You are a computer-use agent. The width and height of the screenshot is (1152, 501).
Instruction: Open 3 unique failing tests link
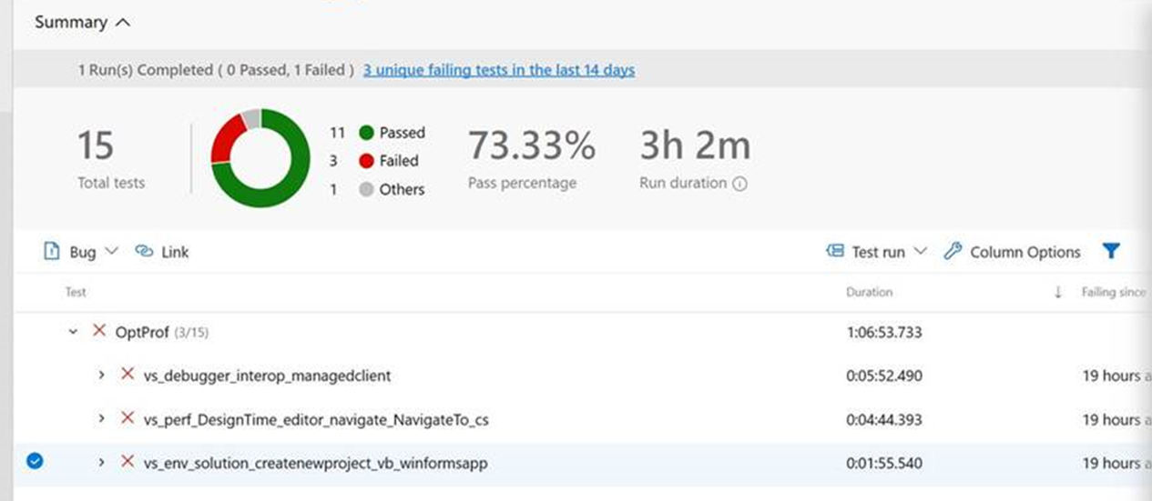tap(499, 70)
